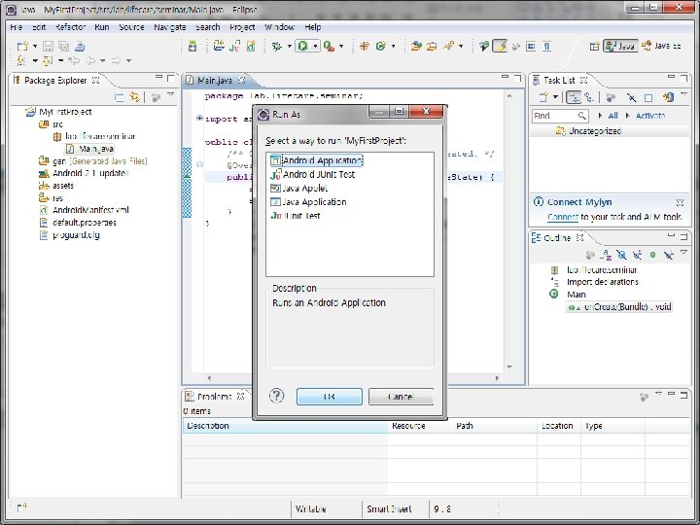Click Collapse All in Package Explorer
This screenshot has width=700, height=525.
(x=120, y=96)
